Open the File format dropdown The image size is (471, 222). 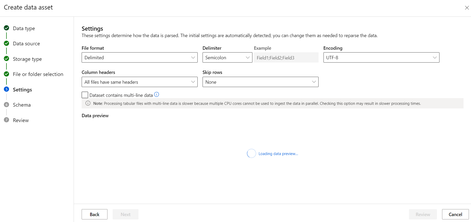tap(140, 57)
